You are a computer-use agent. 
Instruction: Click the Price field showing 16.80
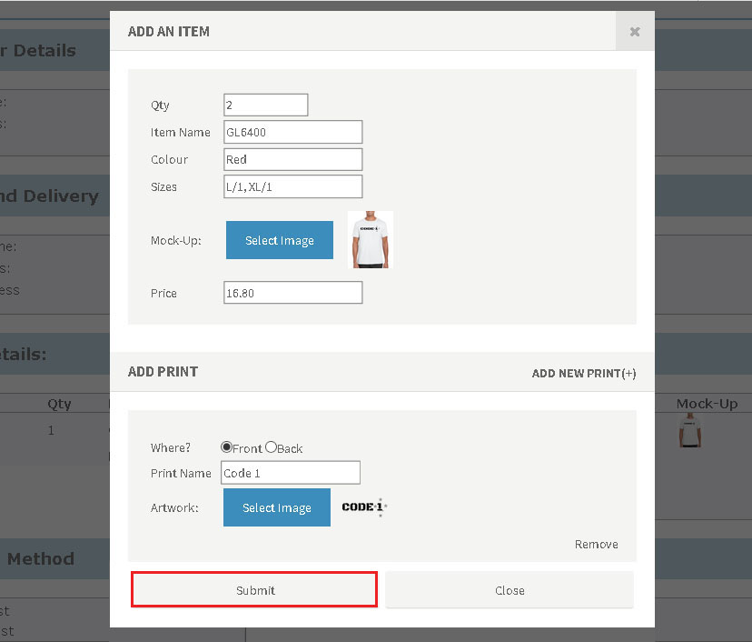pyautogui.click(x=293, y=293)
